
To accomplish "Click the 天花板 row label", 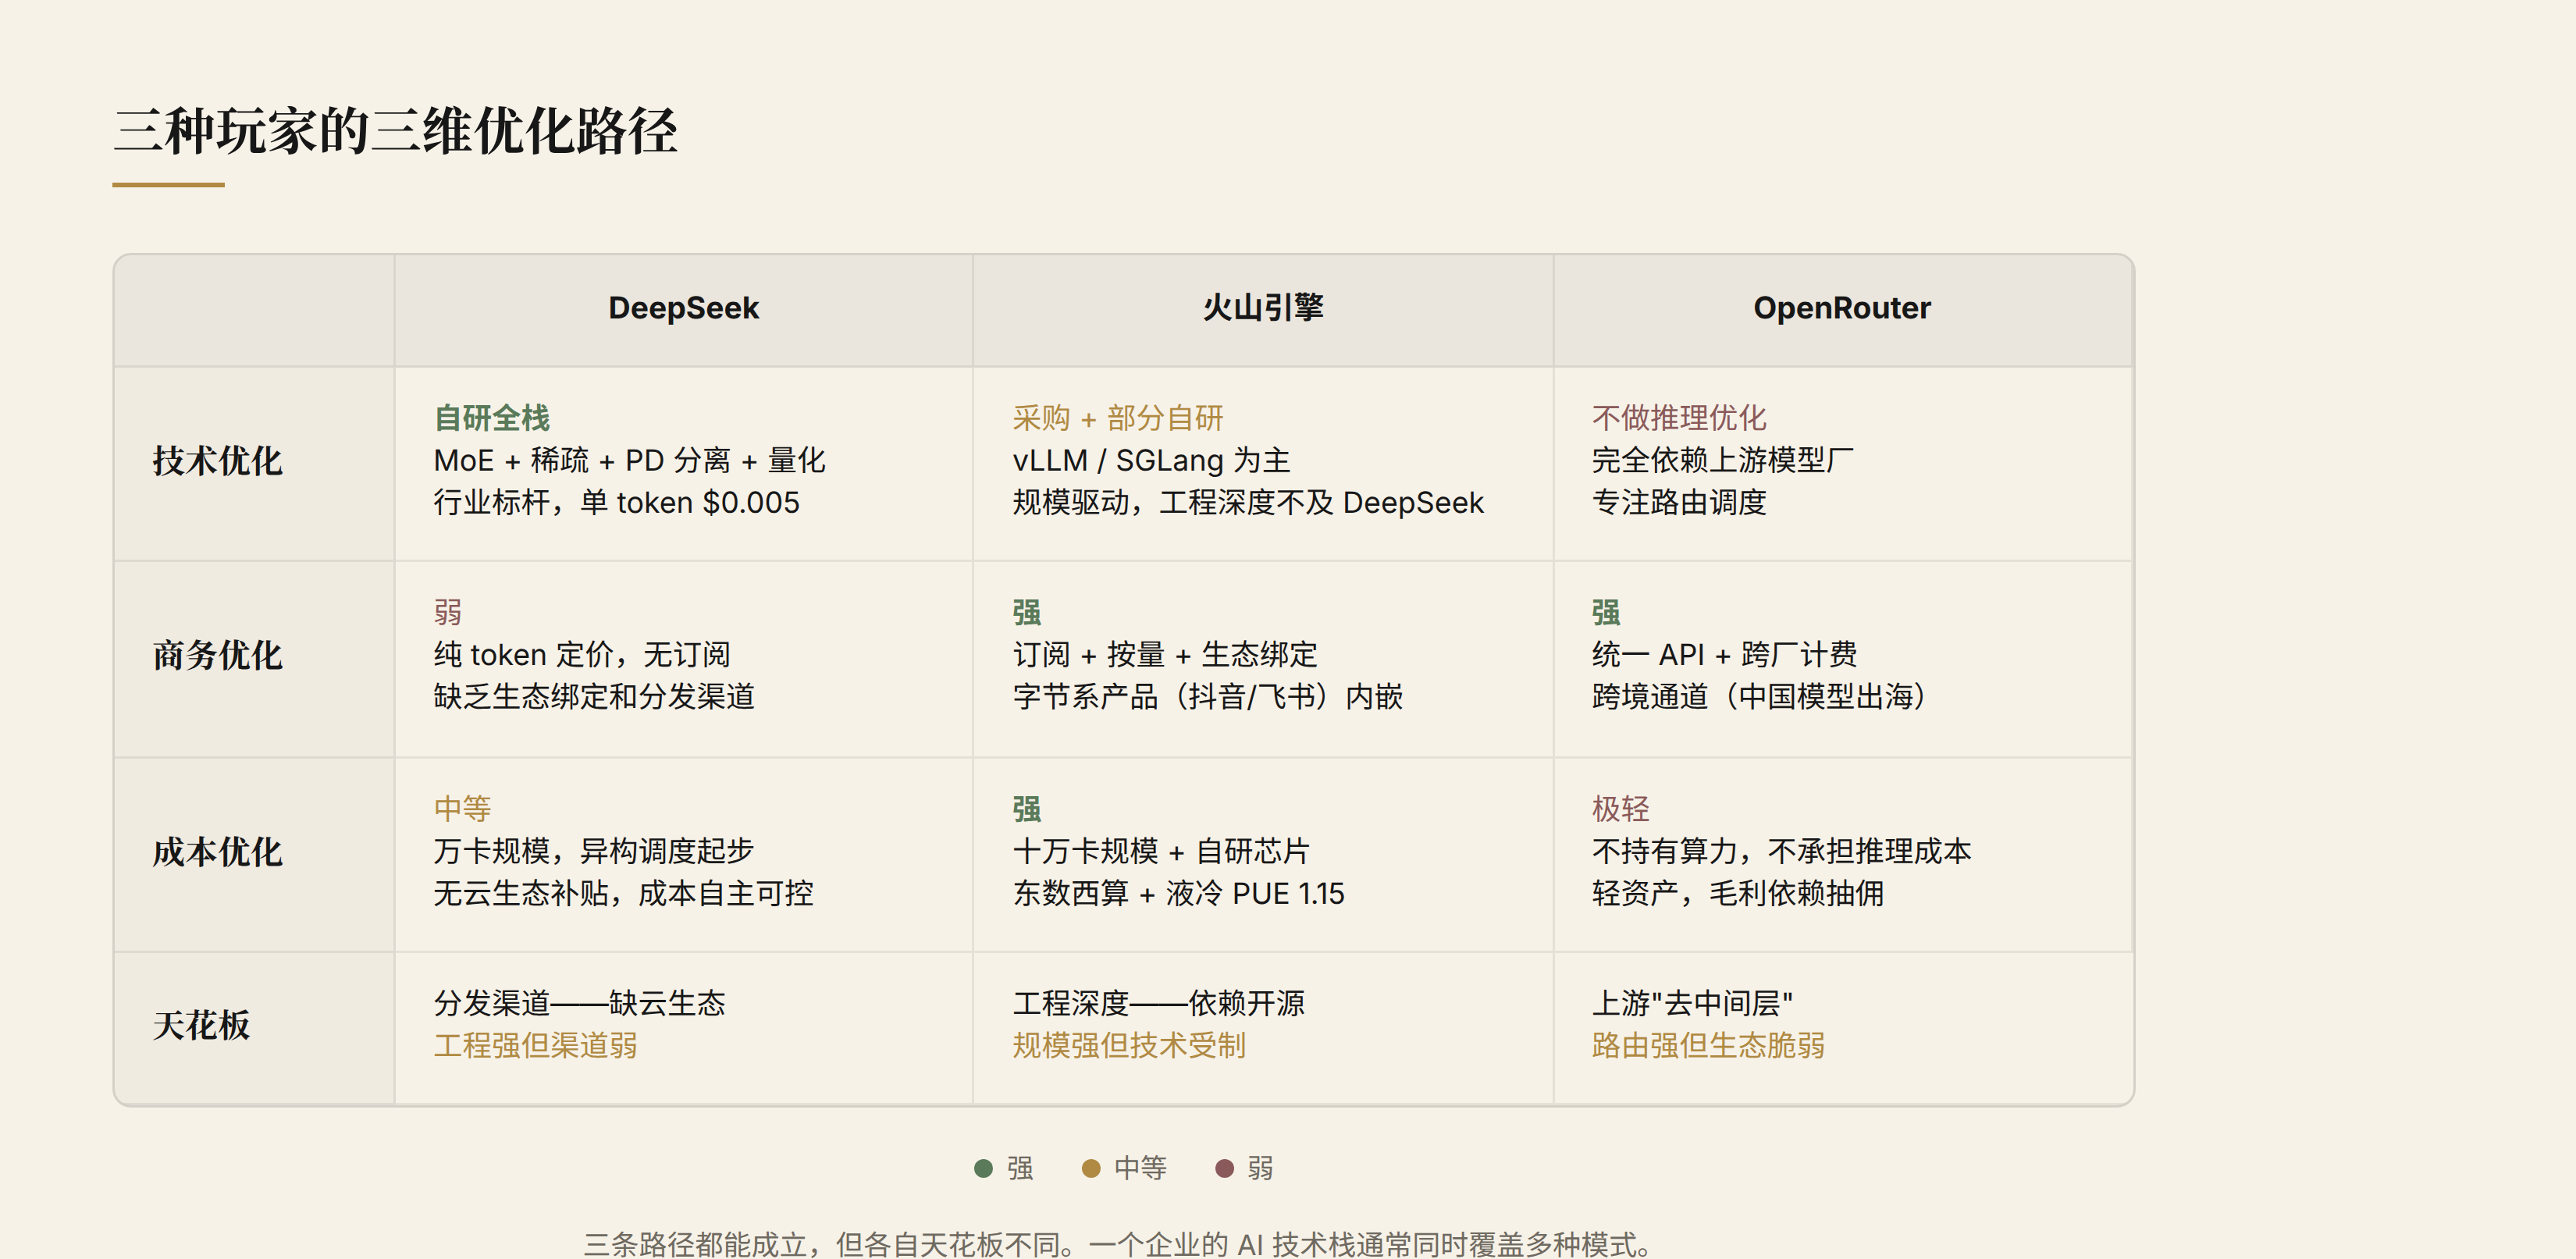I will coord(201,1025).
